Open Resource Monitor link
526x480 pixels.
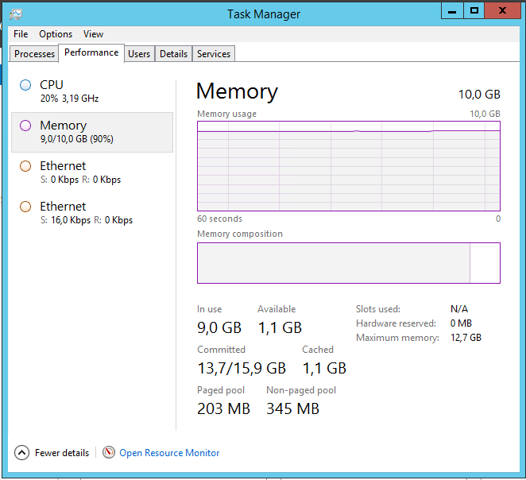(169, 453)
